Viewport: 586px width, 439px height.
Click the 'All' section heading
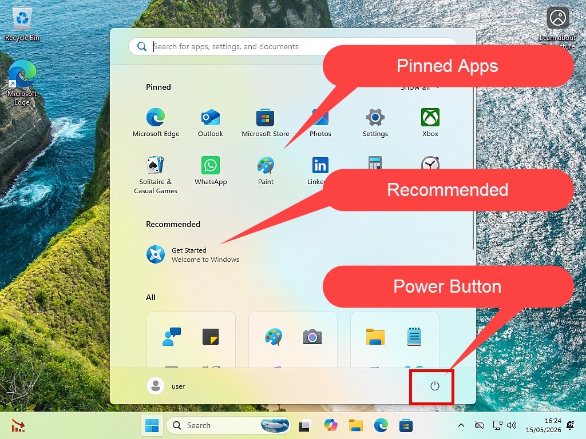tap(151, 297)
